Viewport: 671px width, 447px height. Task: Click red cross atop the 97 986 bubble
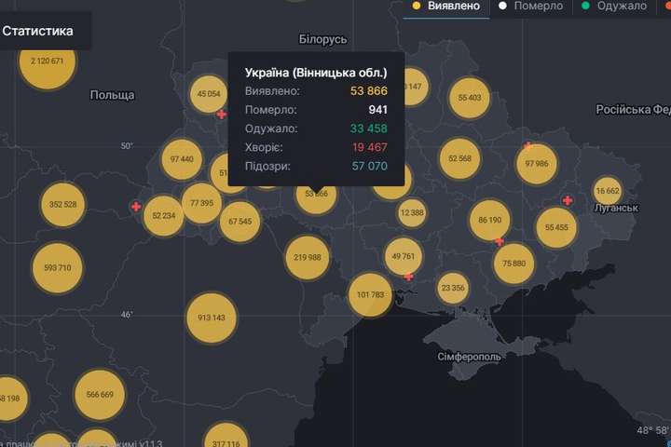(x=529, y=146)
